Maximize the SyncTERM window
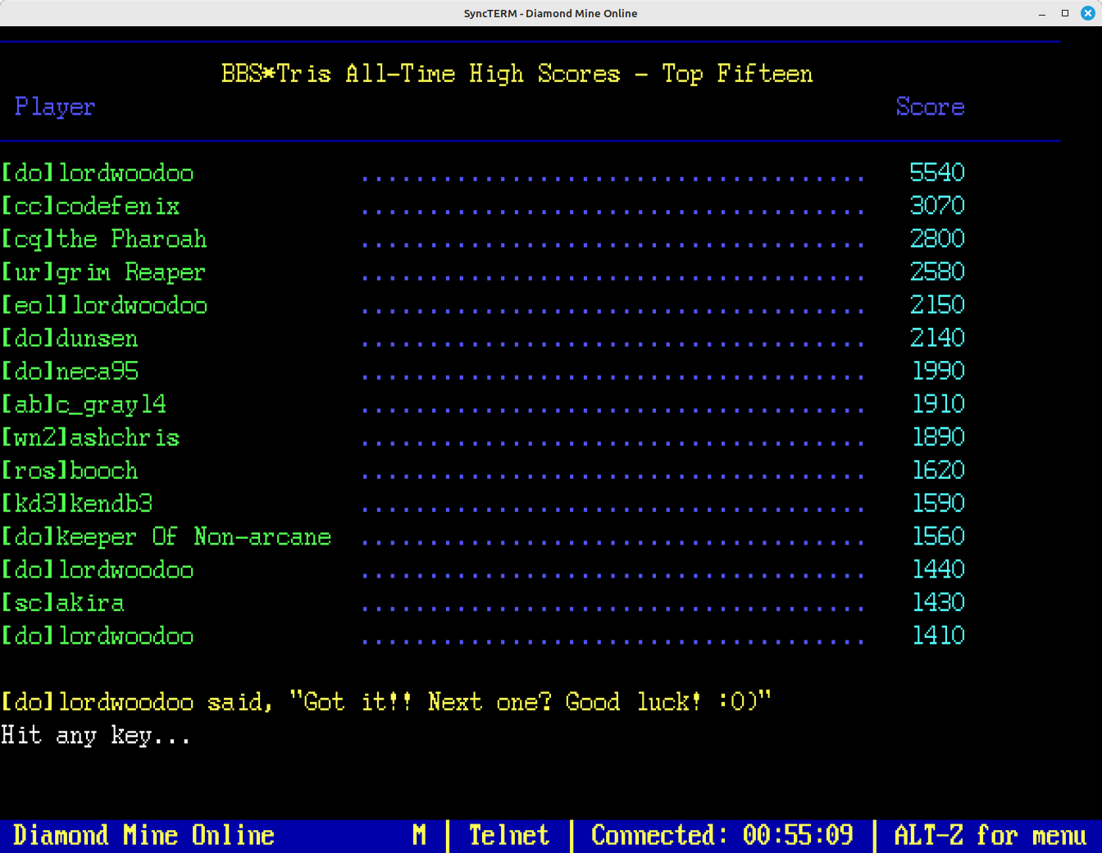Screen dimensions: 1102x853 tap(1065, 13)
